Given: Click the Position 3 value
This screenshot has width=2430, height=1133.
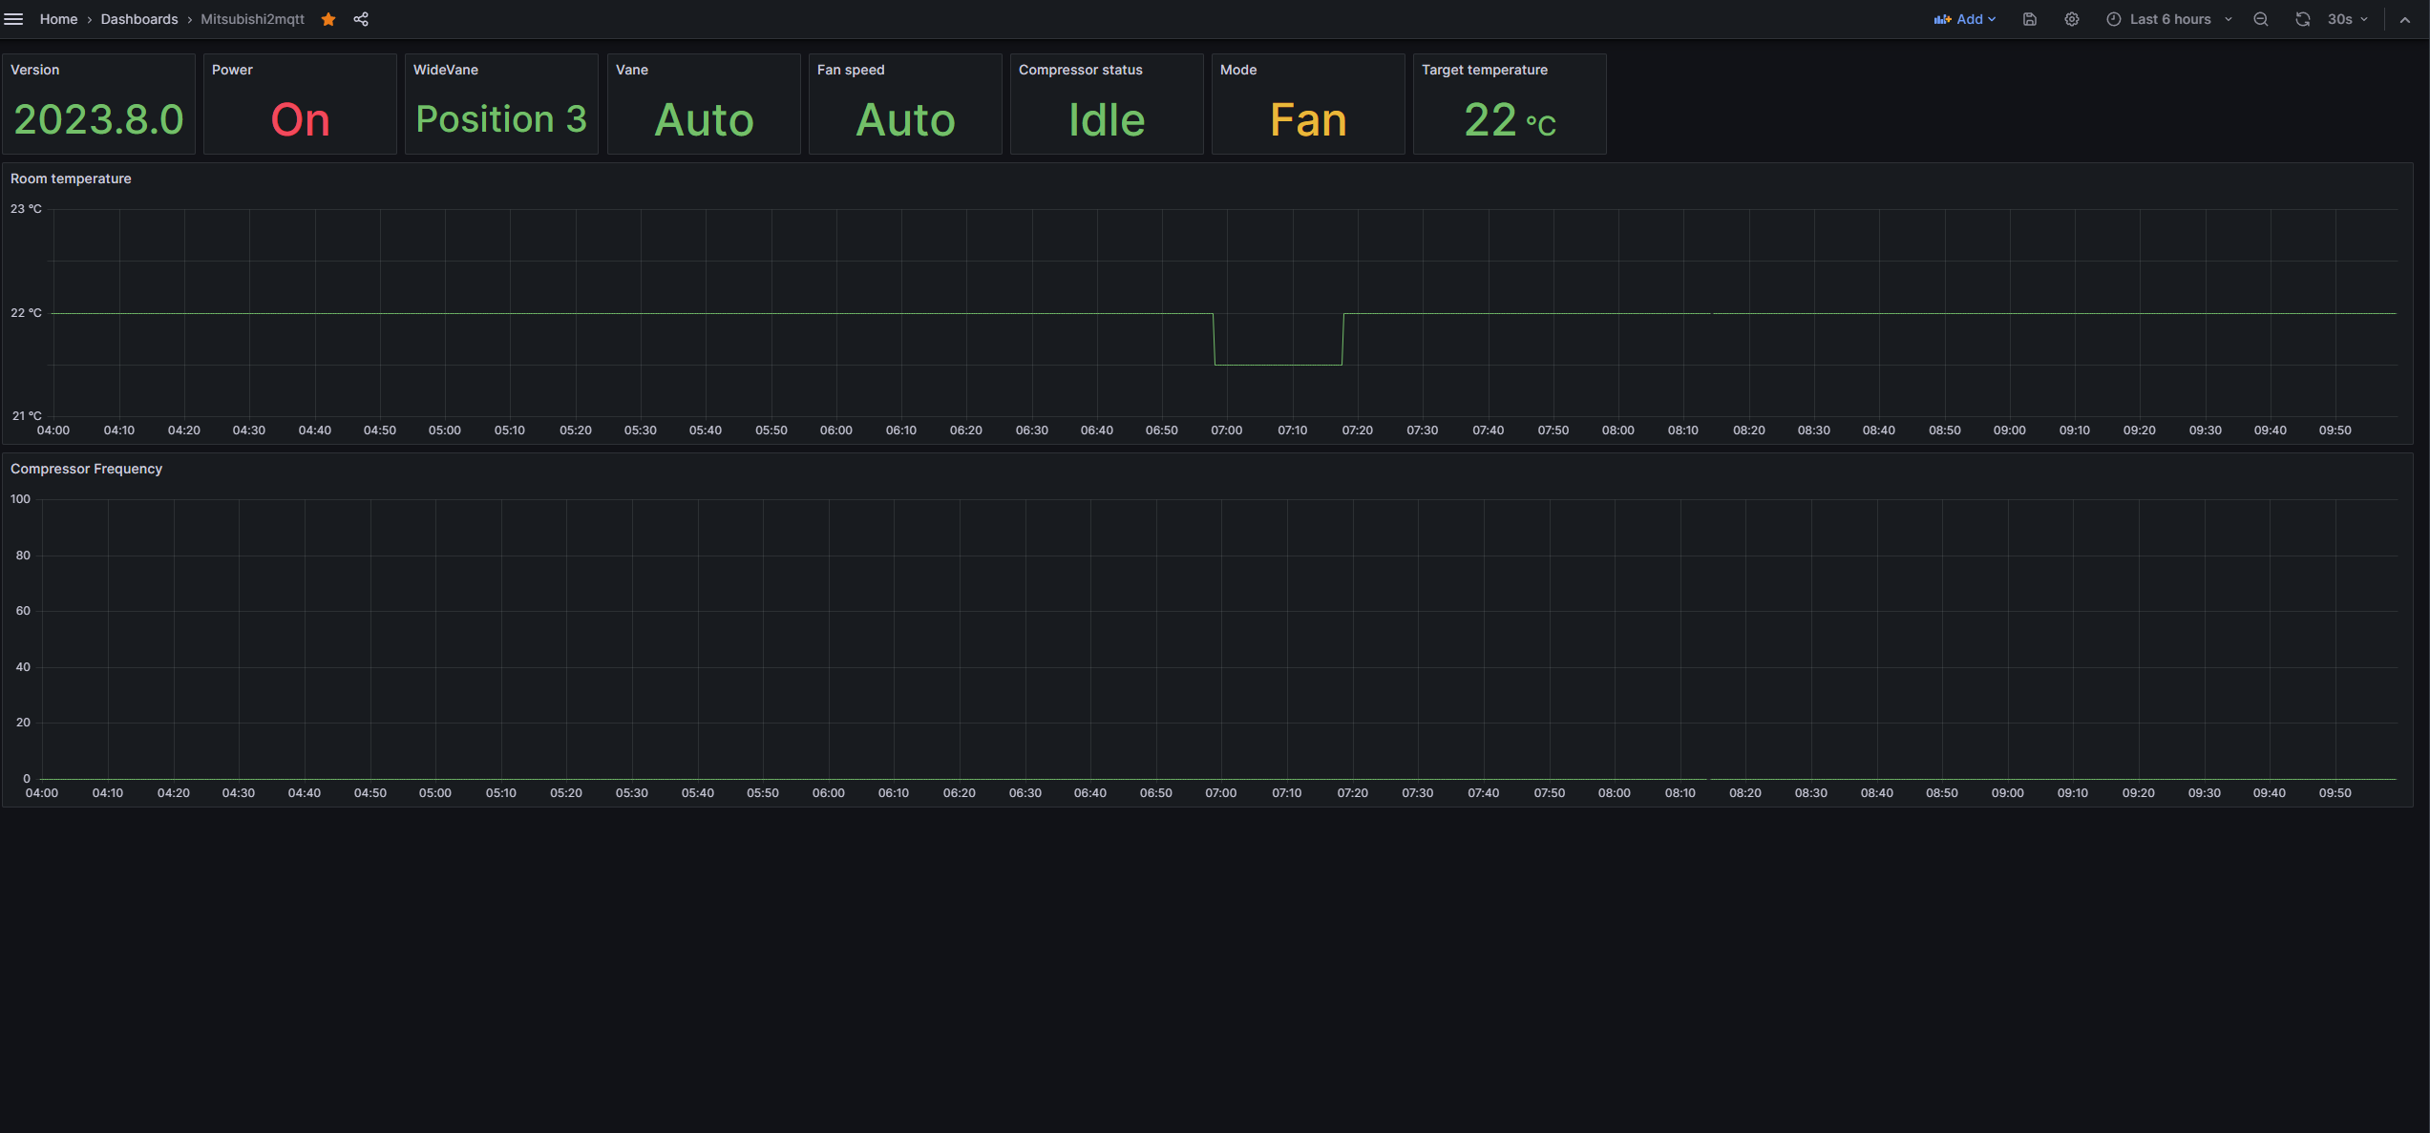Looking at the screenshot, I should click(501, 119).
